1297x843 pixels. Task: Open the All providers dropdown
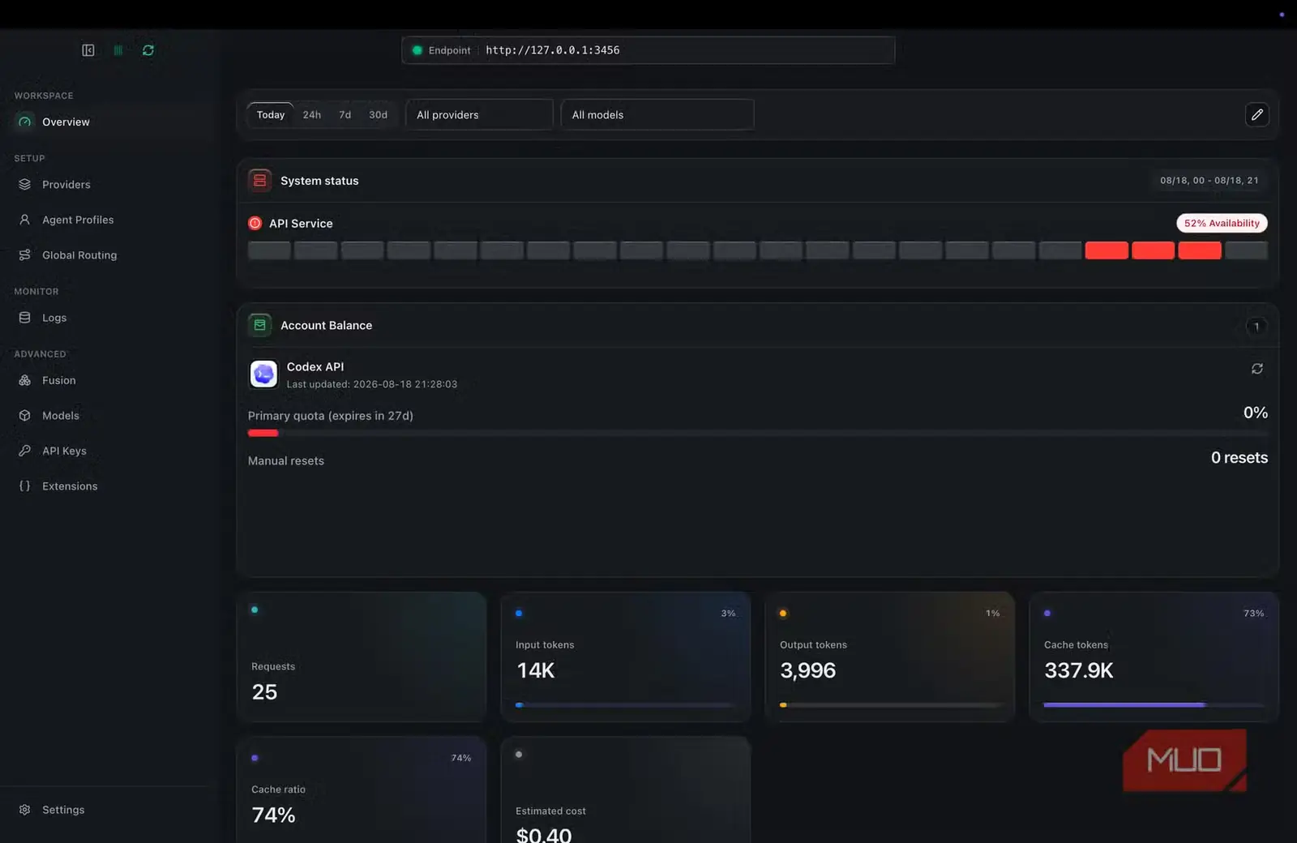[x=479, y=115]
